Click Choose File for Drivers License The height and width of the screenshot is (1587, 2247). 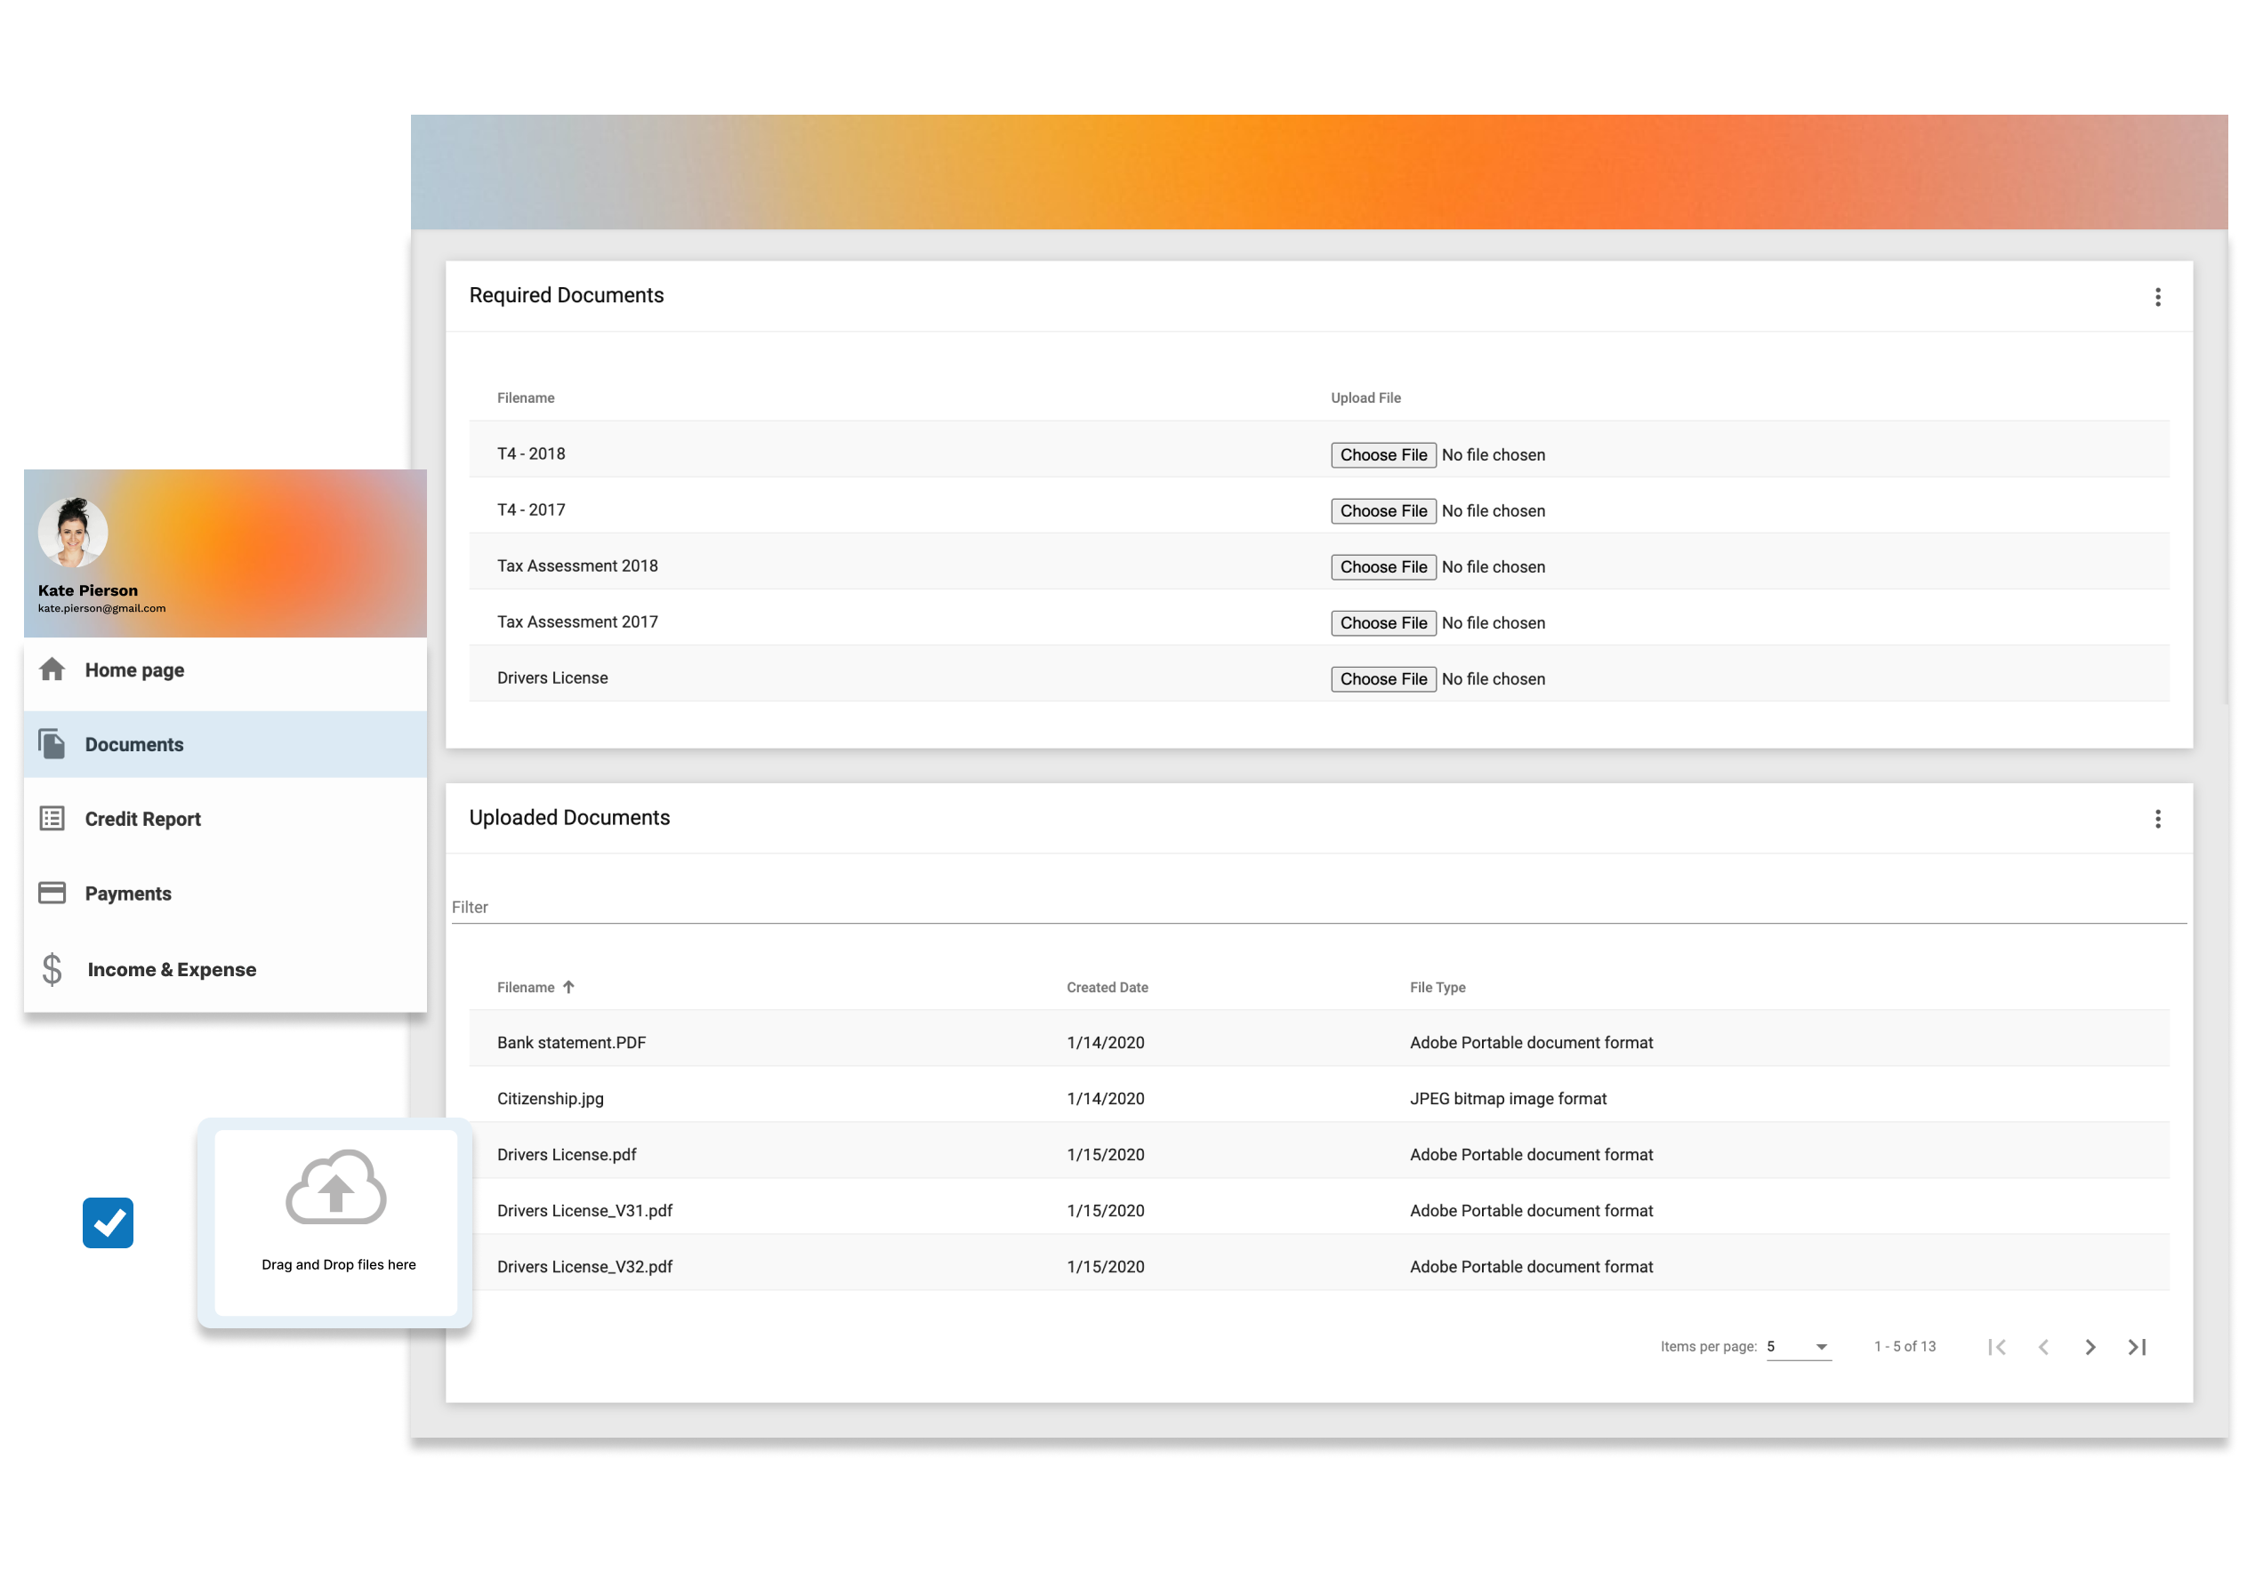tap(1383, 679)
